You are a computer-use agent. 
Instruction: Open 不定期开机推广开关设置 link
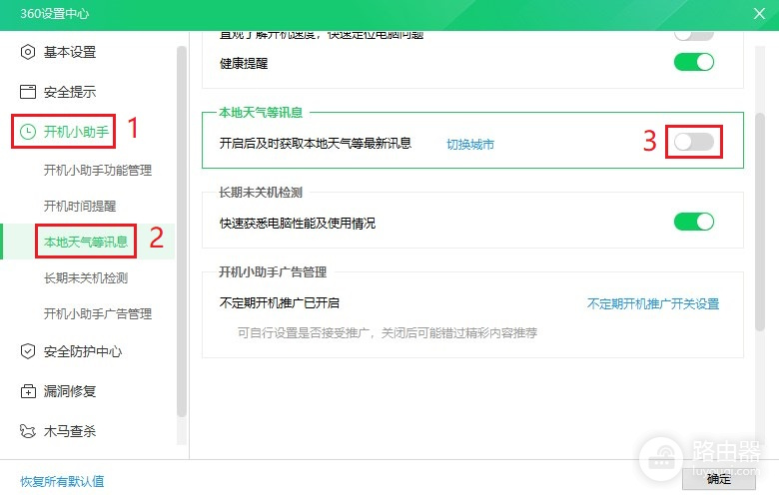[653, 303]
